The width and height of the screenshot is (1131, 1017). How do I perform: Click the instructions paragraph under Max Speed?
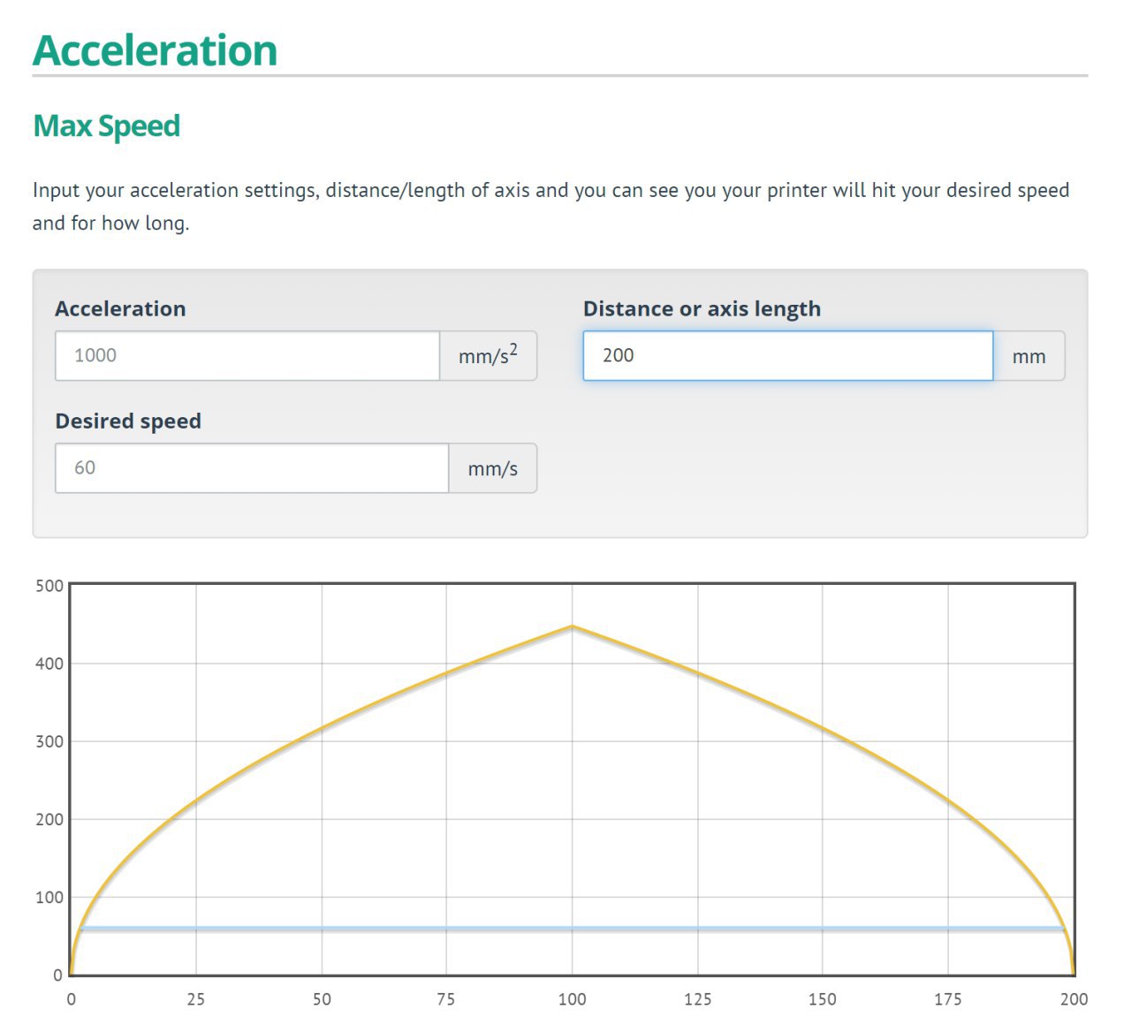click(550, 206)
